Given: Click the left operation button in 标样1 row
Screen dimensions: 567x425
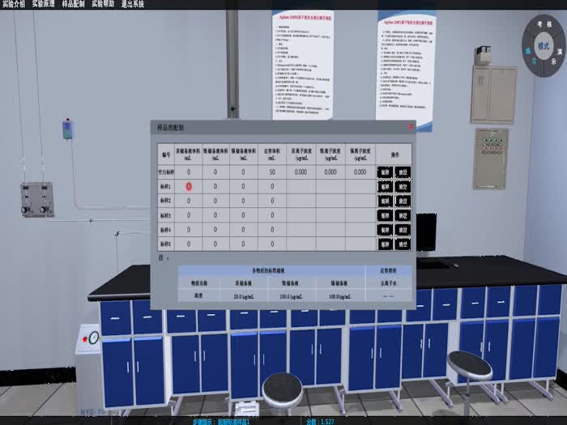Looking at the screenshot, I should [385, 186].
